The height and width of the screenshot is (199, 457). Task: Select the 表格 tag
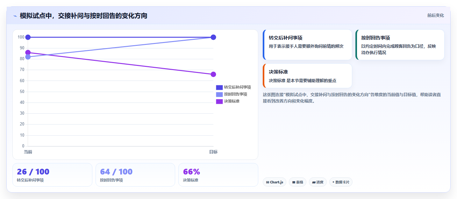click(x=298, y=182)
